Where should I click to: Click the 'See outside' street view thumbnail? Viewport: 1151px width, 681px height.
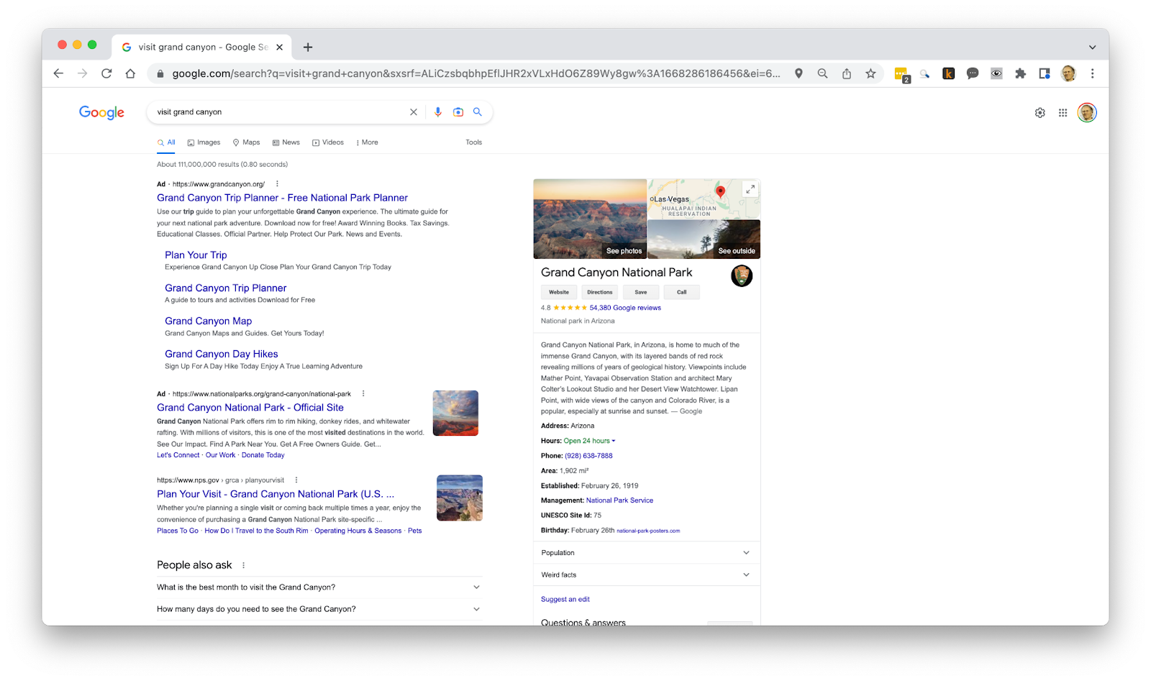coord(704,239)
